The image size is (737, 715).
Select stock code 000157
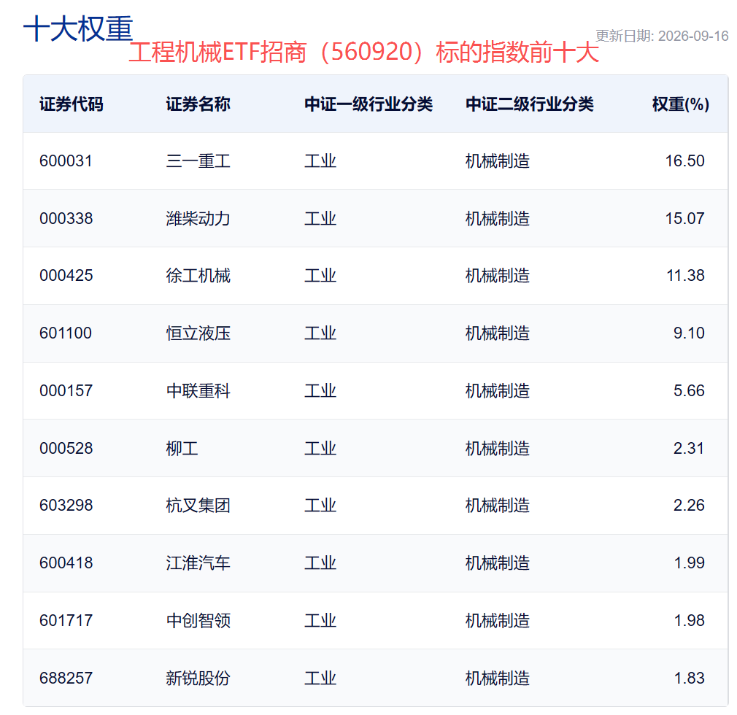click(66, 390)
